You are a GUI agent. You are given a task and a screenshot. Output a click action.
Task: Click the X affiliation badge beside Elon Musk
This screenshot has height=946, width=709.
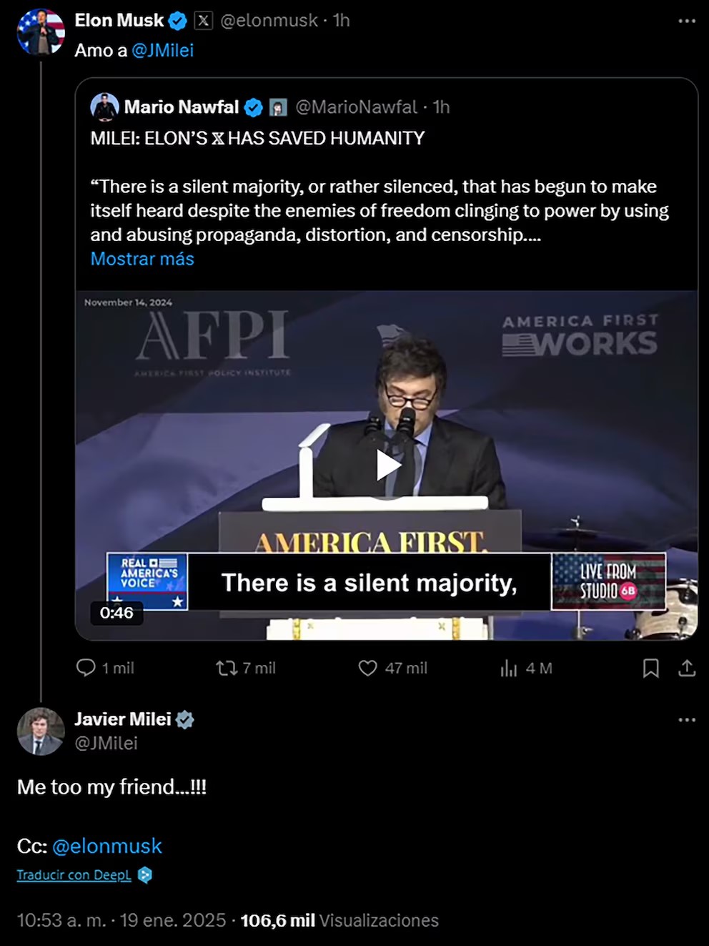204,21
